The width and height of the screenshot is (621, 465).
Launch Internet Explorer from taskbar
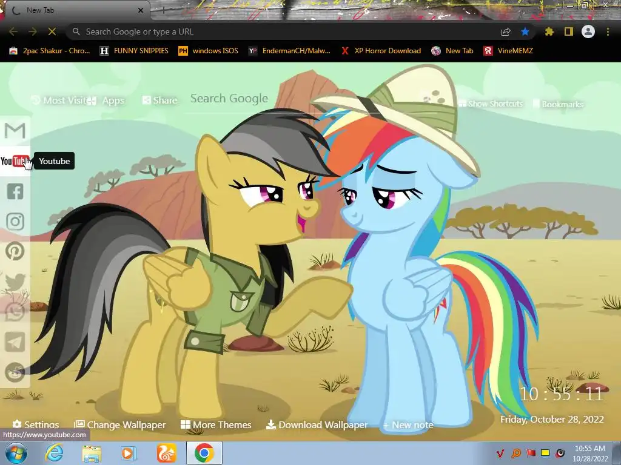pyautogui.click(x=54, y=453)
